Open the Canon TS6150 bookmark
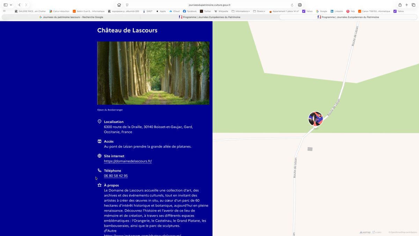This screenshot has height=236, width=419. tap(374, 11)
